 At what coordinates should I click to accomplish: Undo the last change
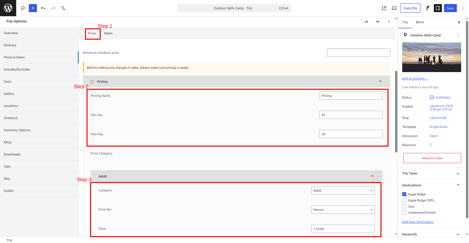pyautogui.click(x=43, y=8)
